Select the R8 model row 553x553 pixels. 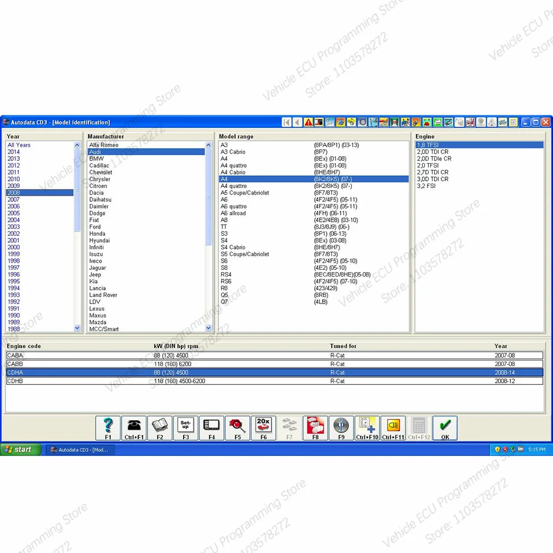pos(314,288)
